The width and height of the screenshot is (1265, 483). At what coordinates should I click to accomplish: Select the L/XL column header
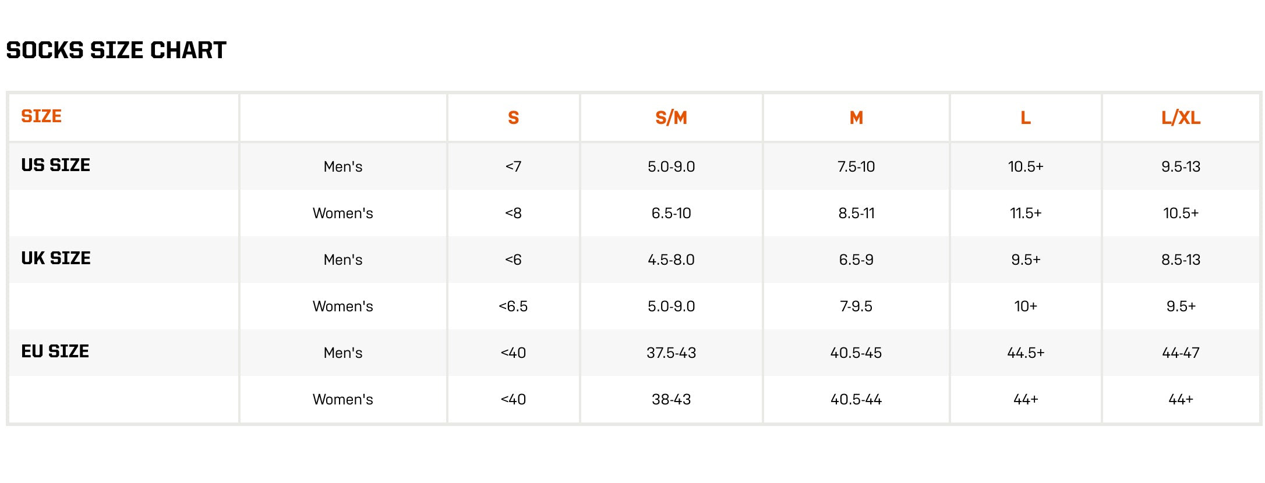coord(1181,118)
